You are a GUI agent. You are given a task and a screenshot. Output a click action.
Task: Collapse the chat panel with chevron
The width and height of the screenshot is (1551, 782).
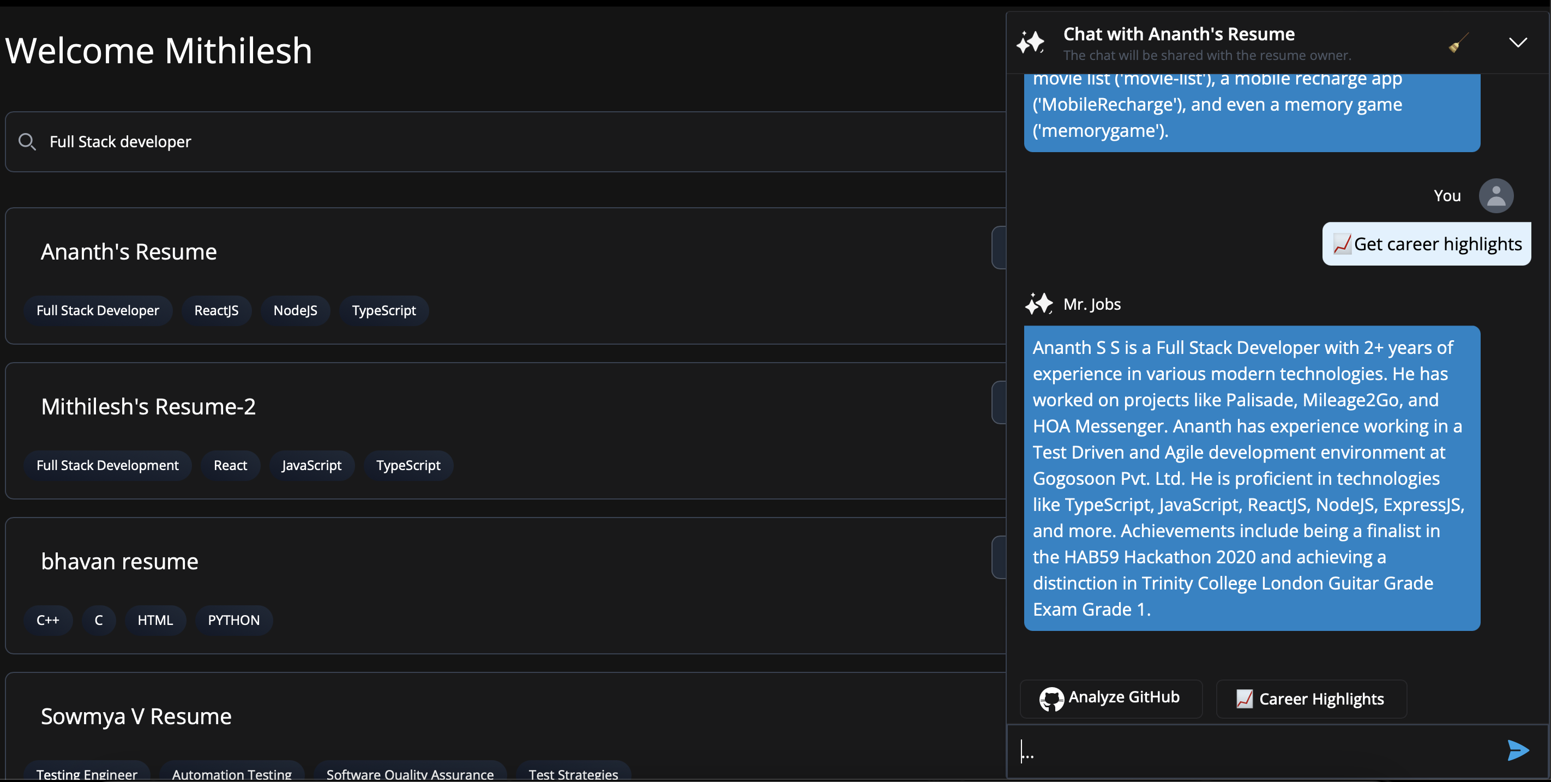click(x=1518, y=42)
